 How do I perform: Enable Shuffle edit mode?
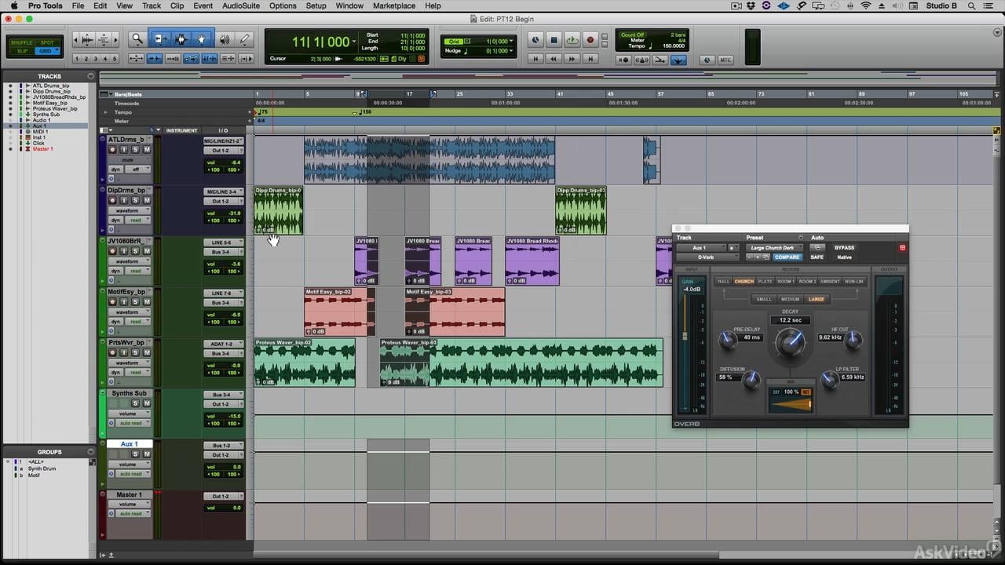click(22, 42)
